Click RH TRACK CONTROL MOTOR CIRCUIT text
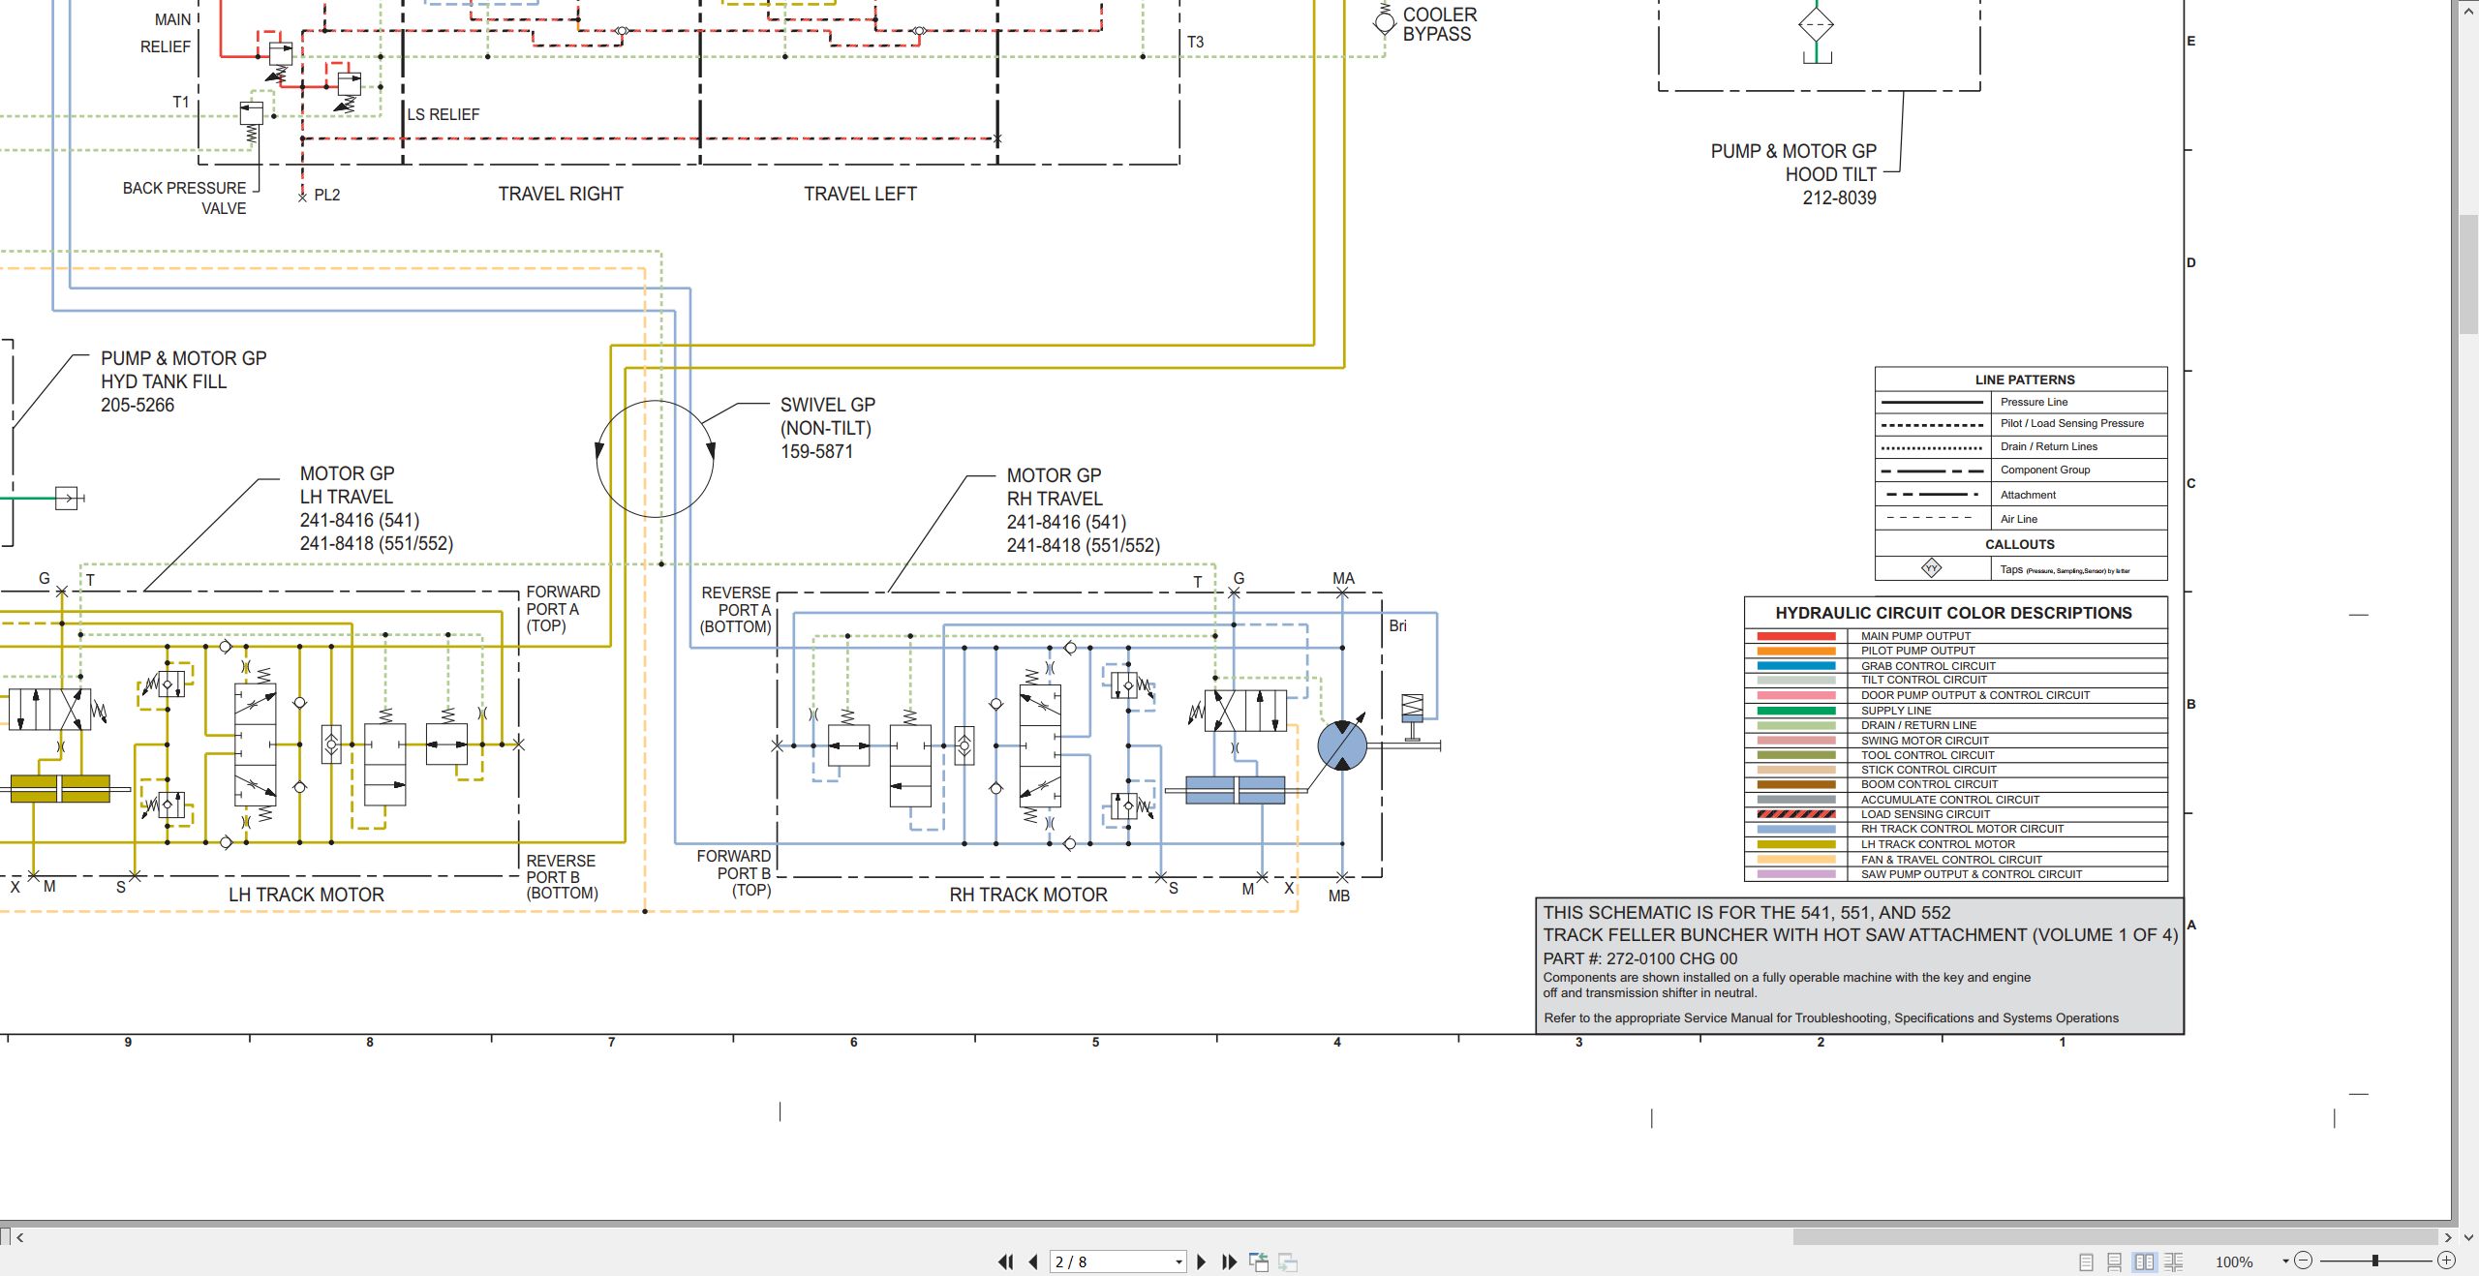Screen dimensions: 2479x1276 (1962, 829)
